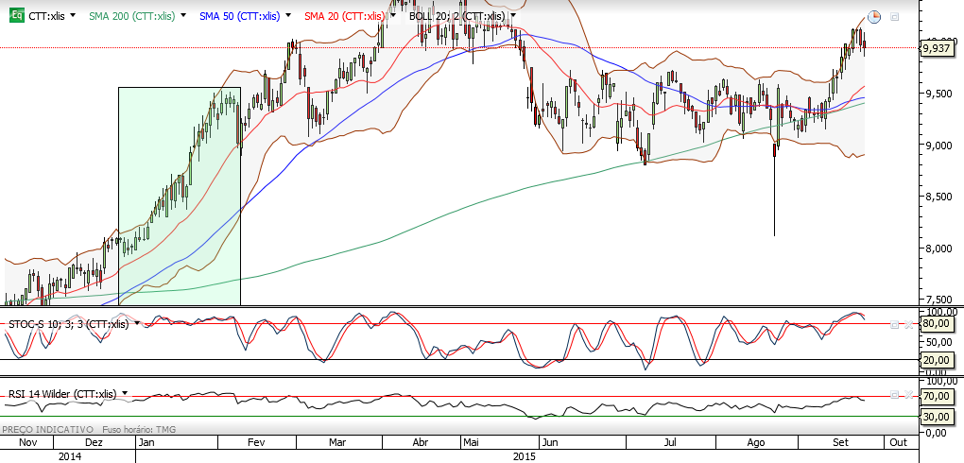The image size is (964, 463).
Task: Click the Dez month on time axis
Action: coord(95,443)
